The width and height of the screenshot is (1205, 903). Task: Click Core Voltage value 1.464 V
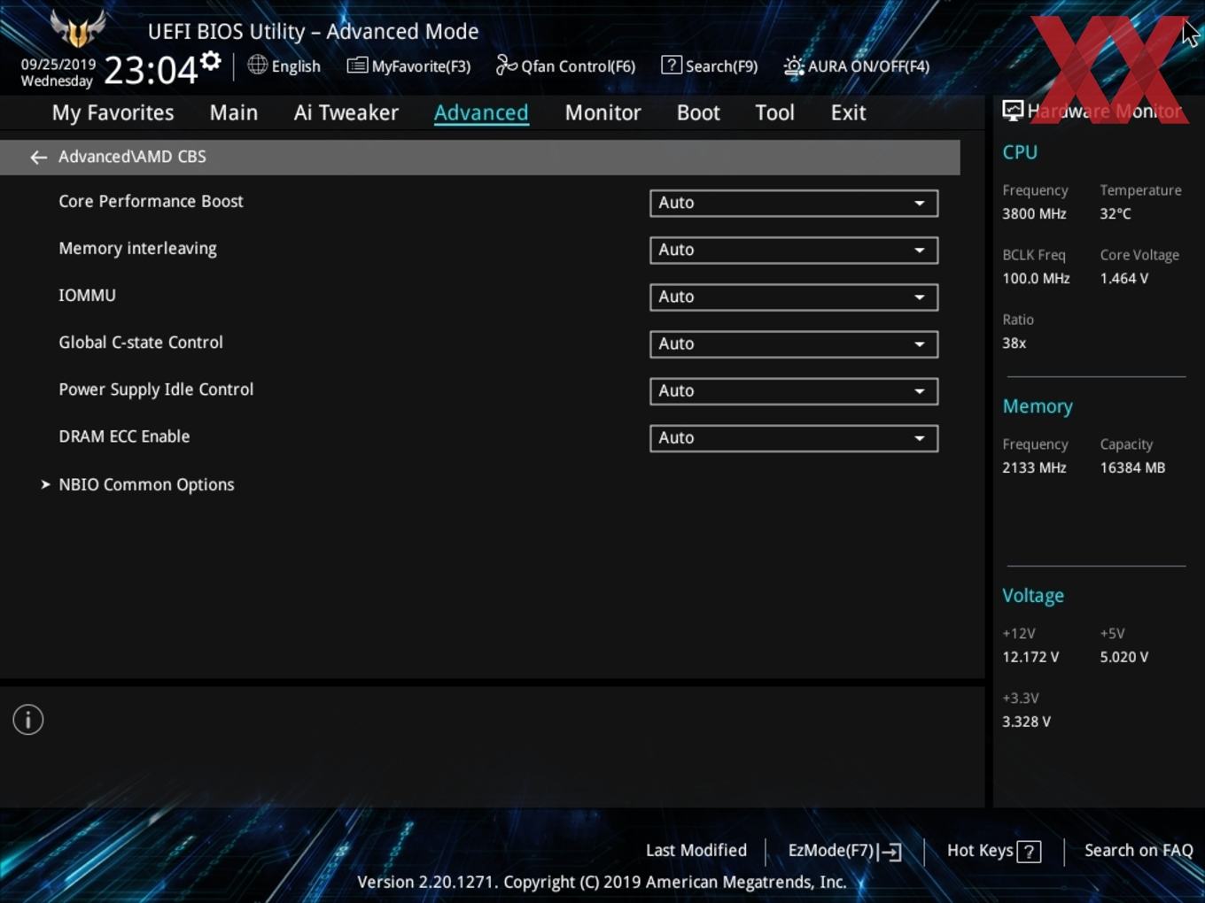click(x=1124, y=278)
